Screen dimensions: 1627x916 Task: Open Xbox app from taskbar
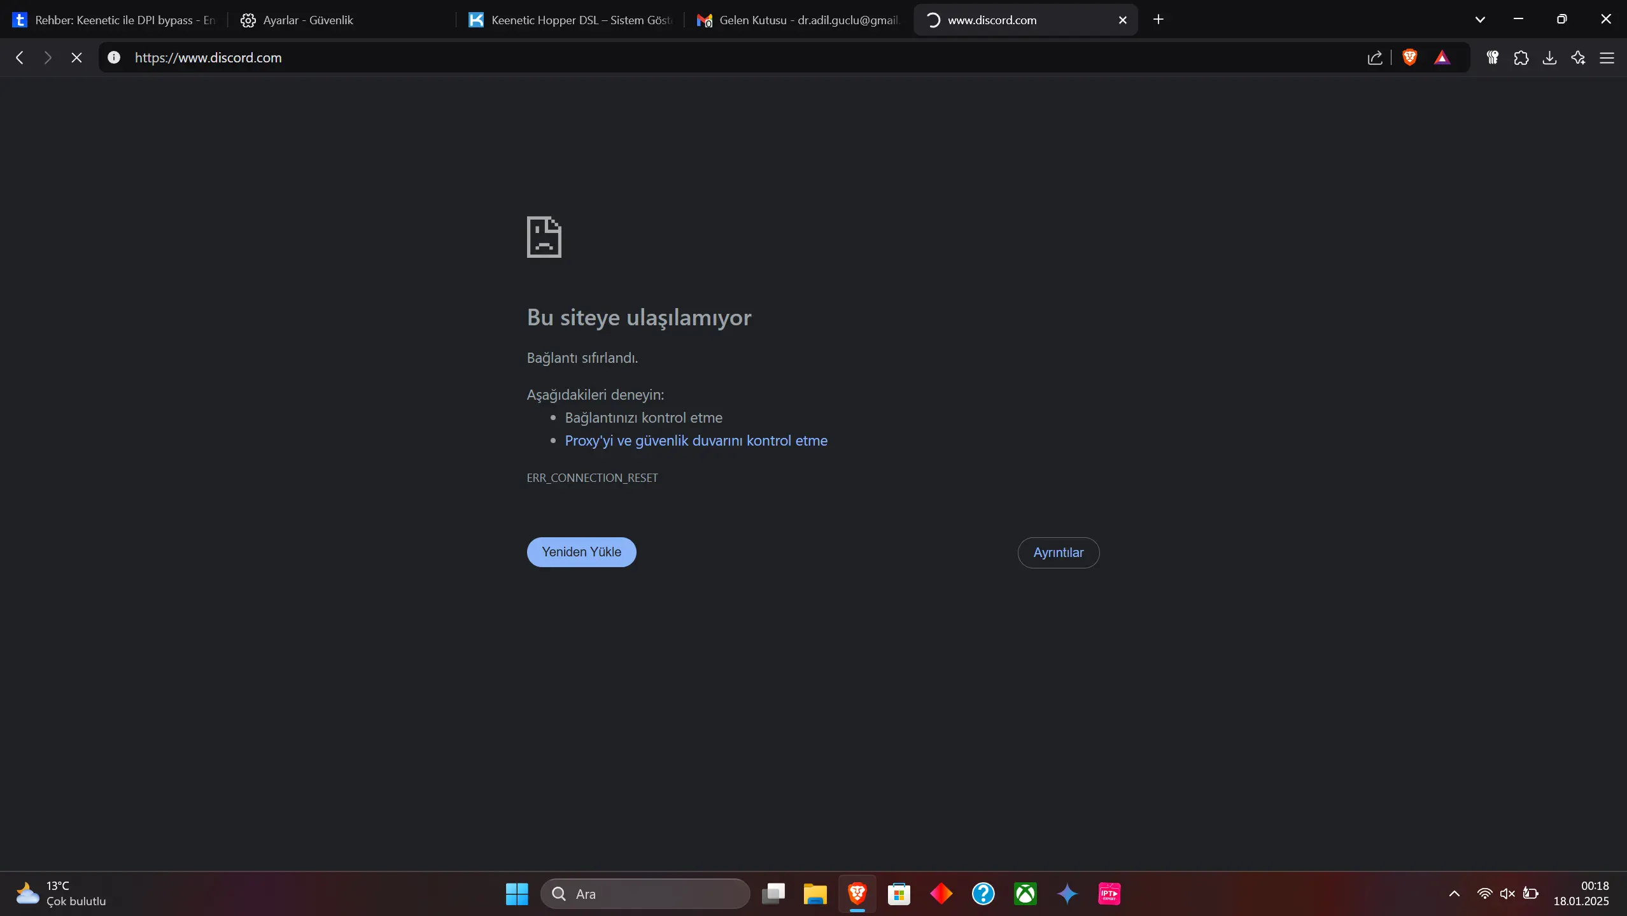pyautogui.click(x=1025, y=893)
